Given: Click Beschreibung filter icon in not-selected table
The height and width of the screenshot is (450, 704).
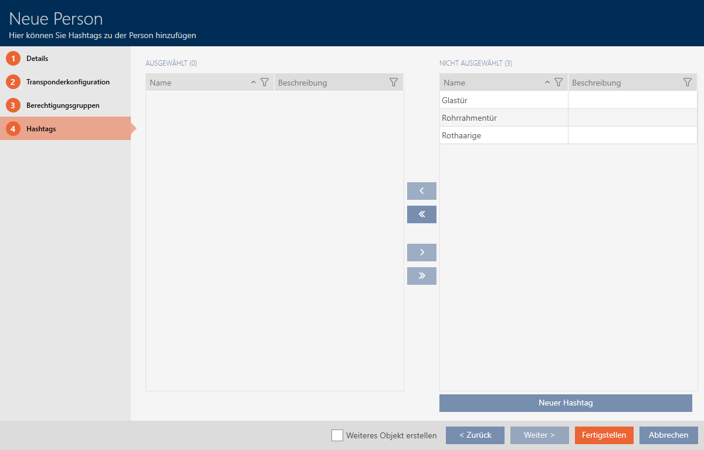Looking at the screenshot, I should [688, 83].
